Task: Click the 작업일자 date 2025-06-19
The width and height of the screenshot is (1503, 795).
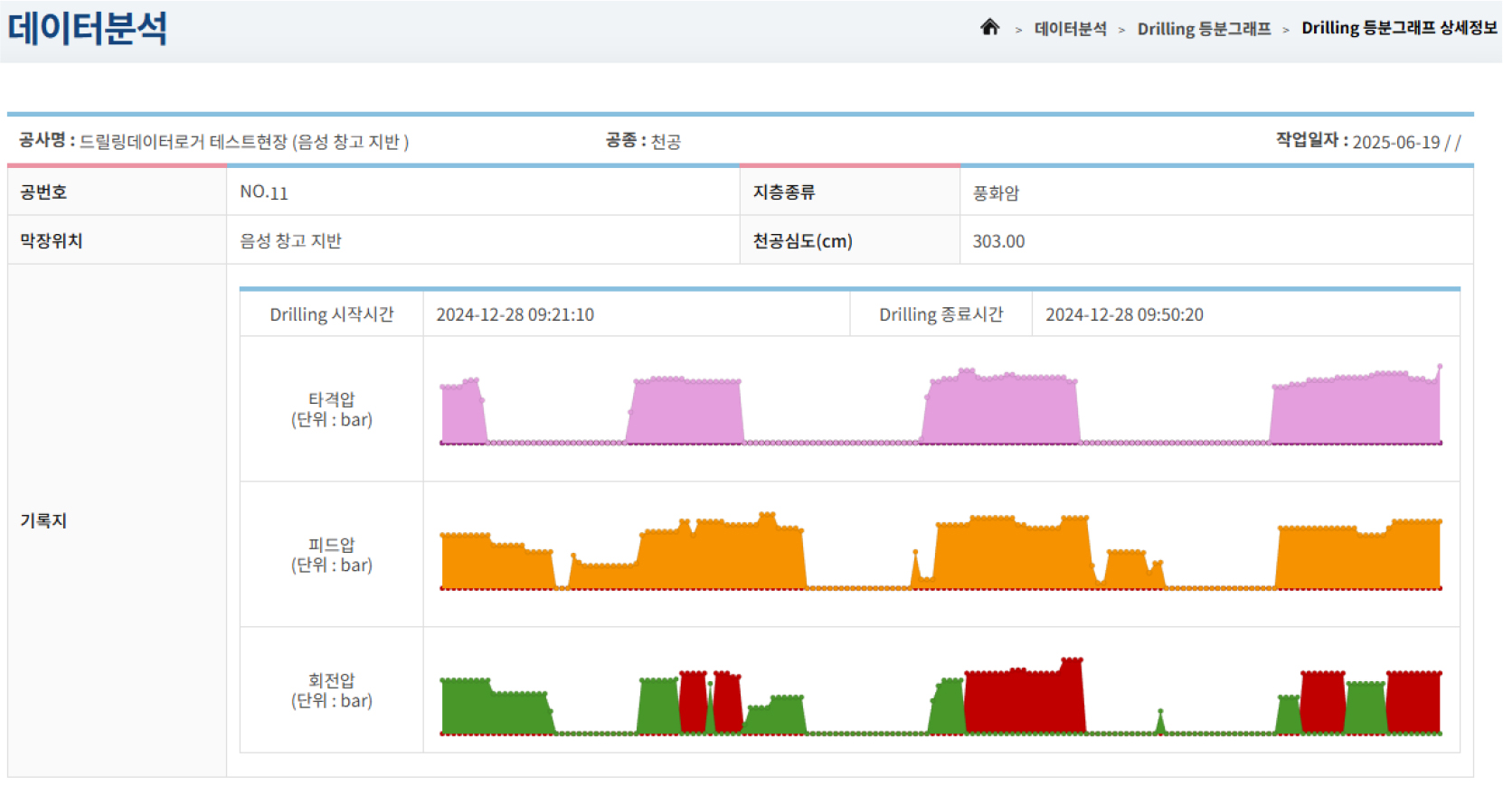Action: click(1395, 142)
